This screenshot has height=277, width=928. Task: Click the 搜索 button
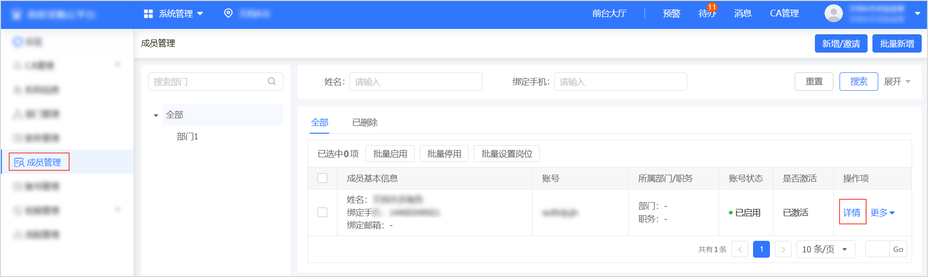point(859,82)
